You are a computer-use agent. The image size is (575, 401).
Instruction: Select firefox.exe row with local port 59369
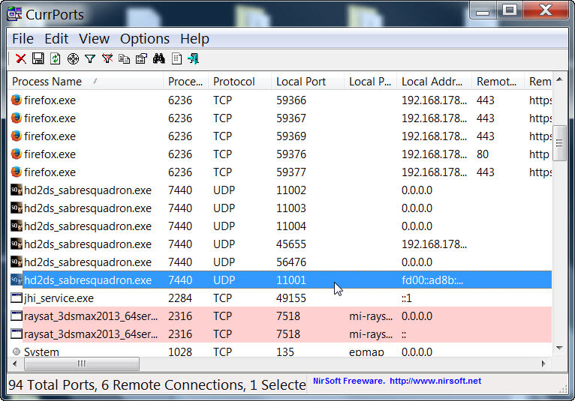click(280, 136)
